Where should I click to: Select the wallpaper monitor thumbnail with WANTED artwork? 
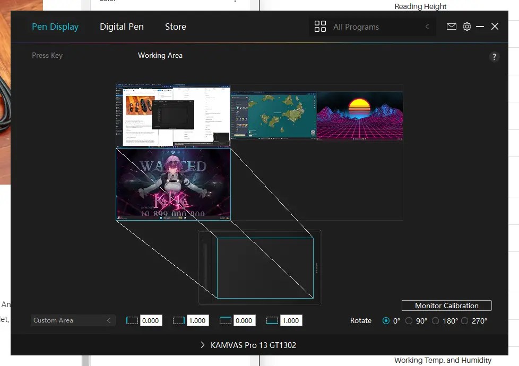172,183
